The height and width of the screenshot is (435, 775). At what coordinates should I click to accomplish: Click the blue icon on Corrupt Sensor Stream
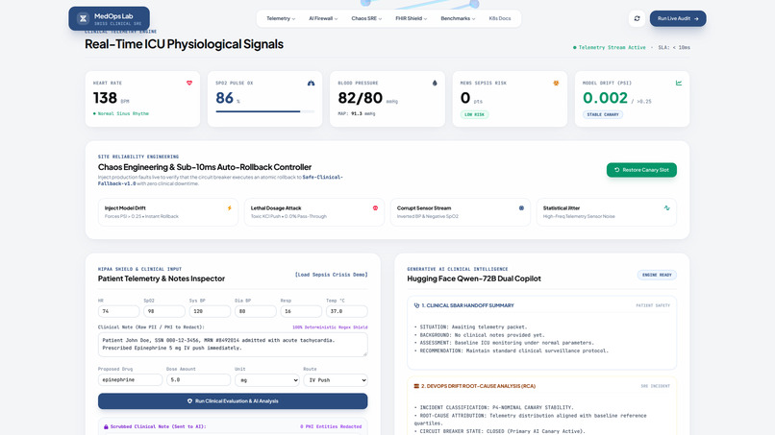pyautogui.click(x=521, y=208)
